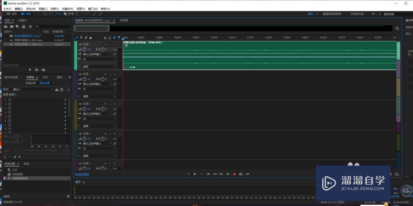Show fx view in multitrack editor
413x206 pixels.
pyautogui.click(x=81, y=37)
